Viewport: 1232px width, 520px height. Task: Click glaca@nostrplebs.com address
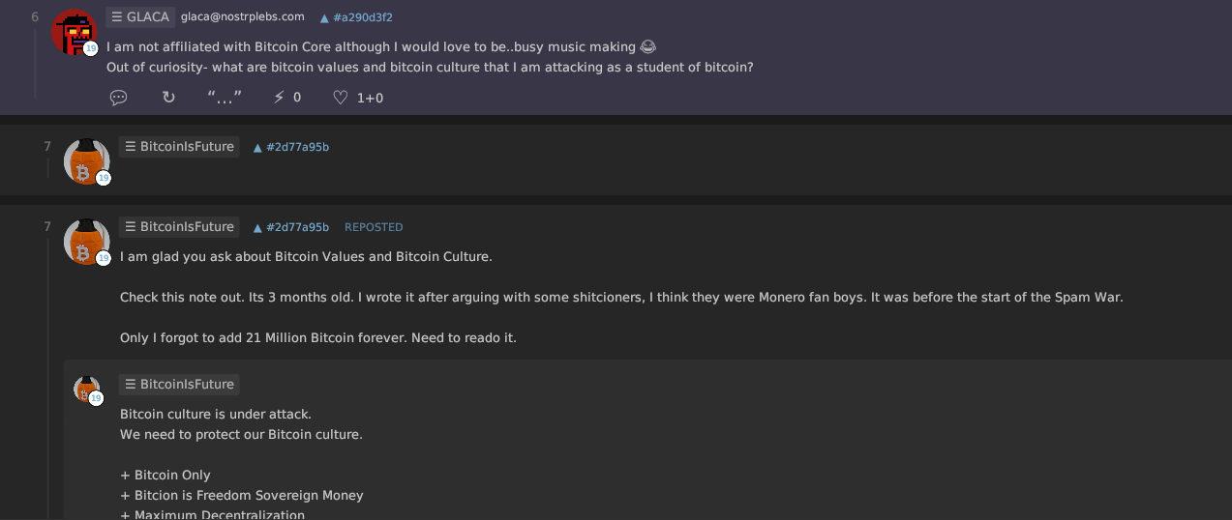tap(243, 16)
